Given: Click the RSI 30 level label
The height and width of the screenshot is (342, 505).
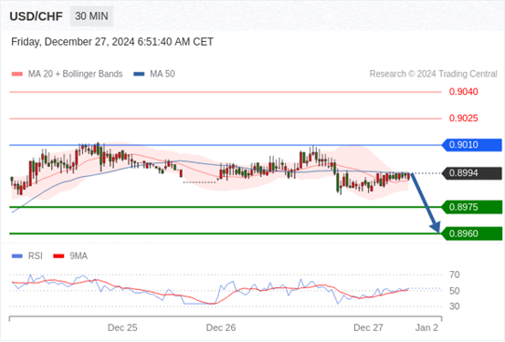Looking at the screenshot, I should [455, 306].
